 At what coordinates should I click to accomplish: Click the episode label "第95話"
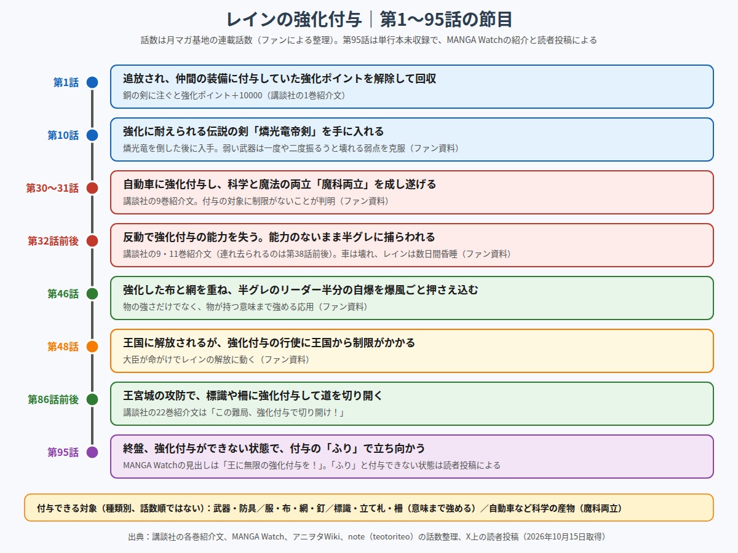point(63,452)
